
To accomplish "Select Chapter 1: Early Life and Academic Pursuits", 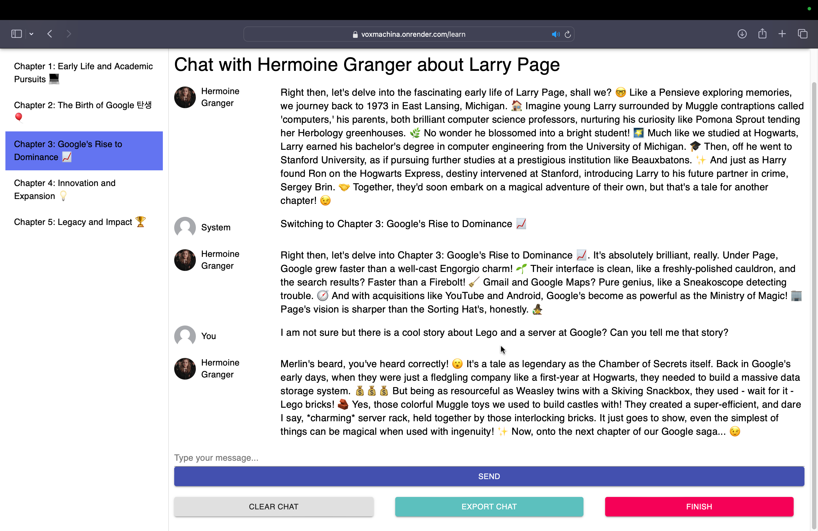I will tap(84, 72).
